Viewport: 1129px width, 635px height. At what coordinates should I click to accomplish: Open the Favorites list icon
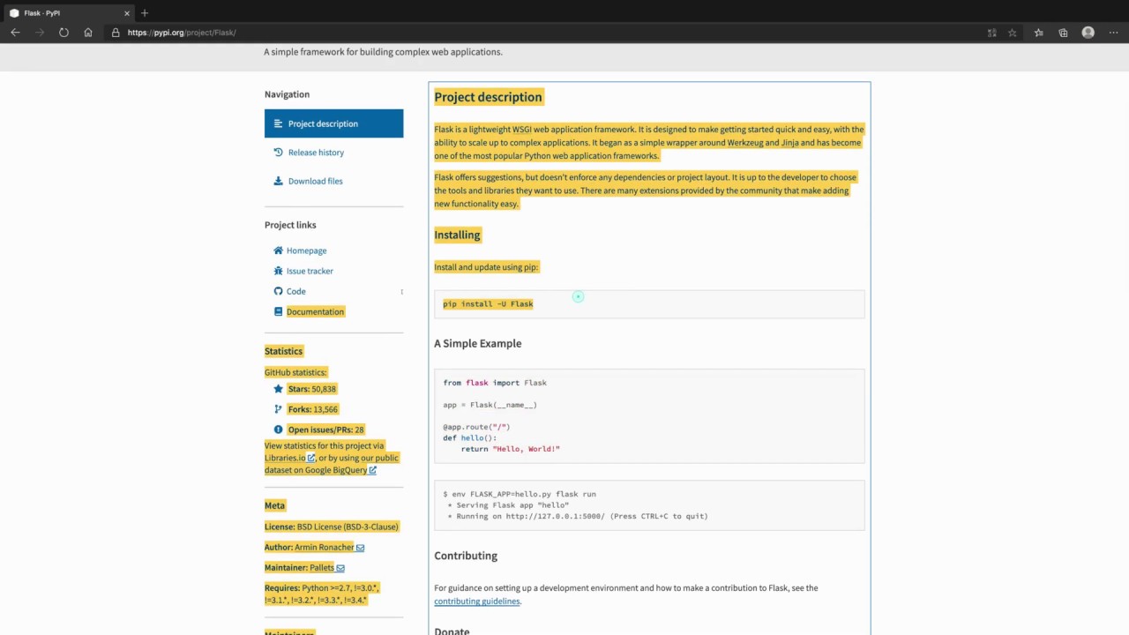[1038, 33]
